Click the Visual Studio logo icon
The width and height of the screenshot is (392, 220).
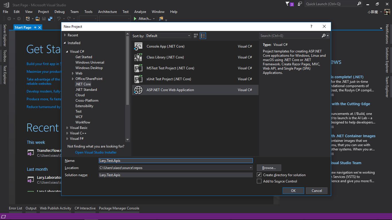point(6,5)
